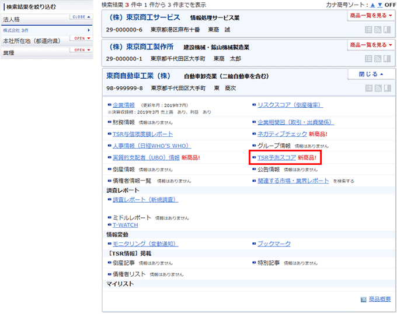
Task: Open the TSR予測スコア link
Action: point(276,157)
